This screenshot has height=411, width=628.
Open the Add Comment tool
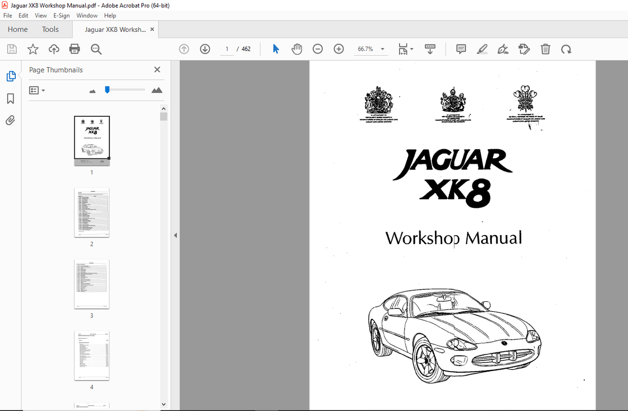[x=460, y=49]
